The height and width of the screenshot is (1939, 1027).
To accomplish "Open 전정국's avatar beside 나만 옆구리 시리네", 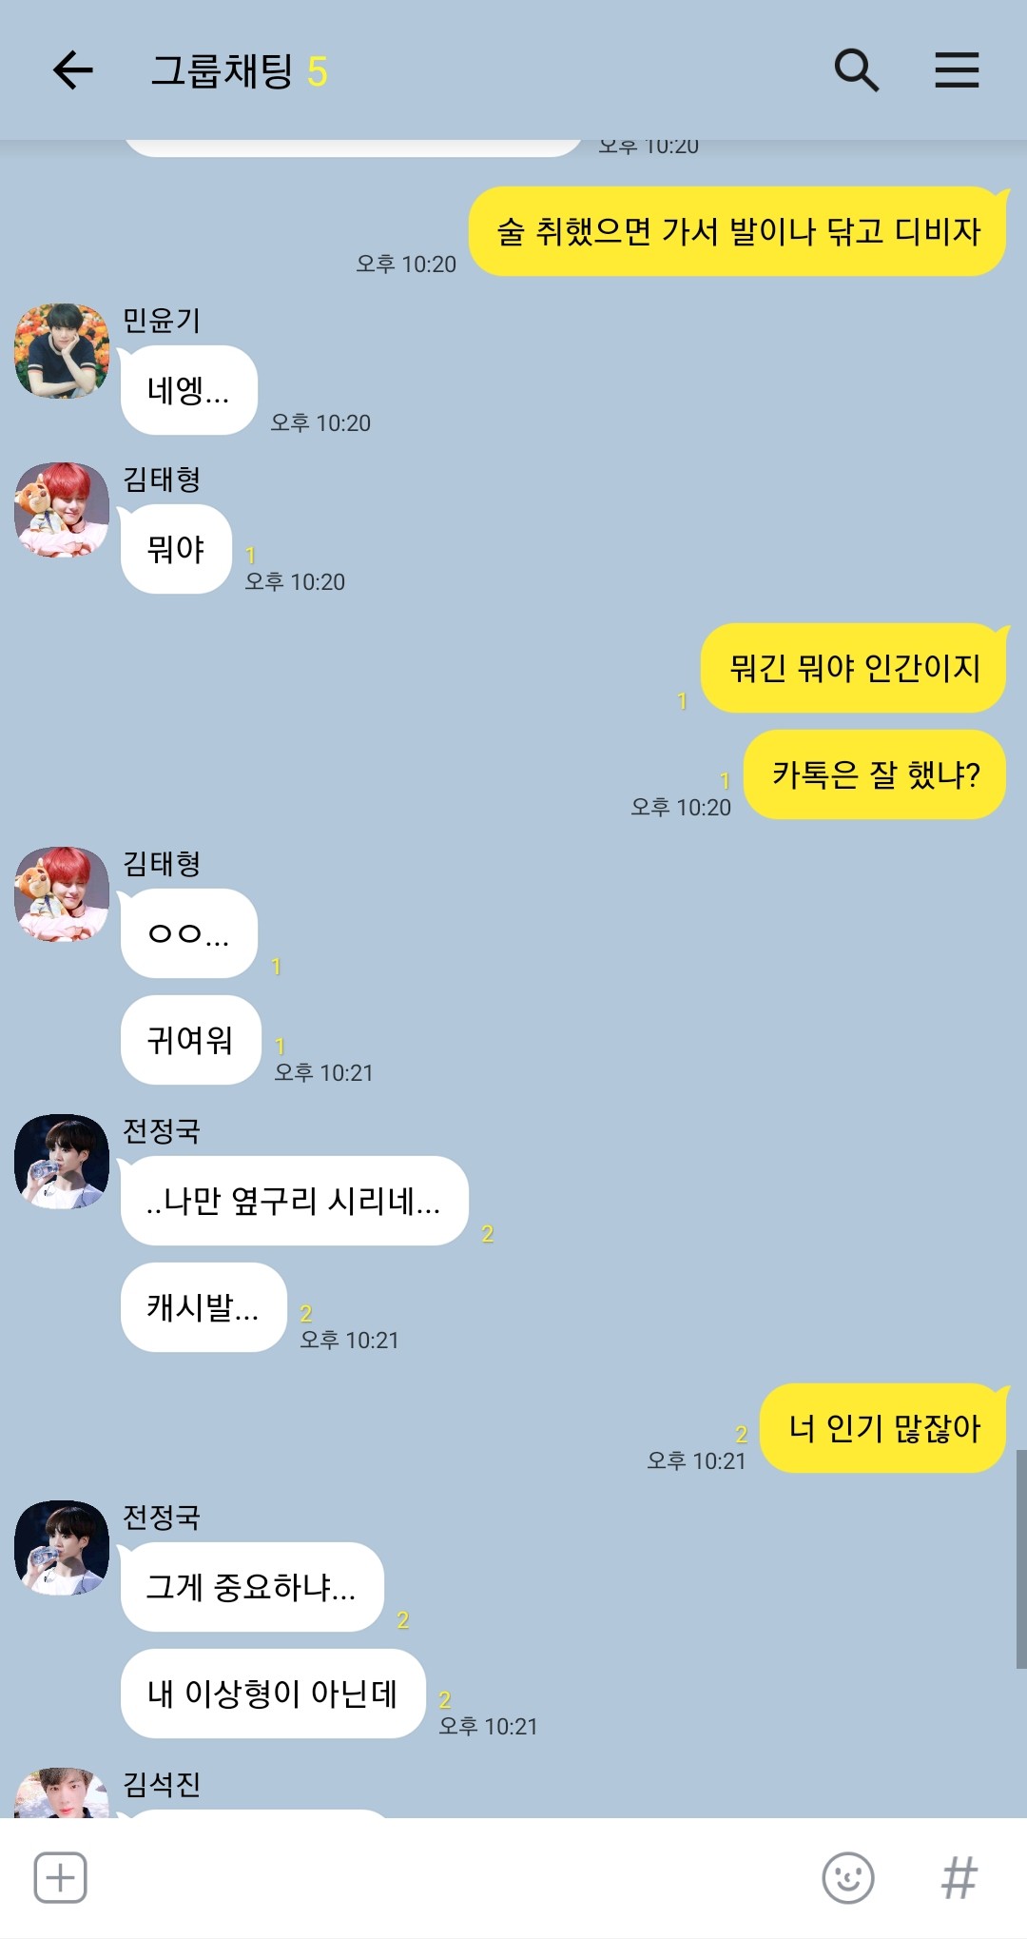I will click(x=62, y=1161).
